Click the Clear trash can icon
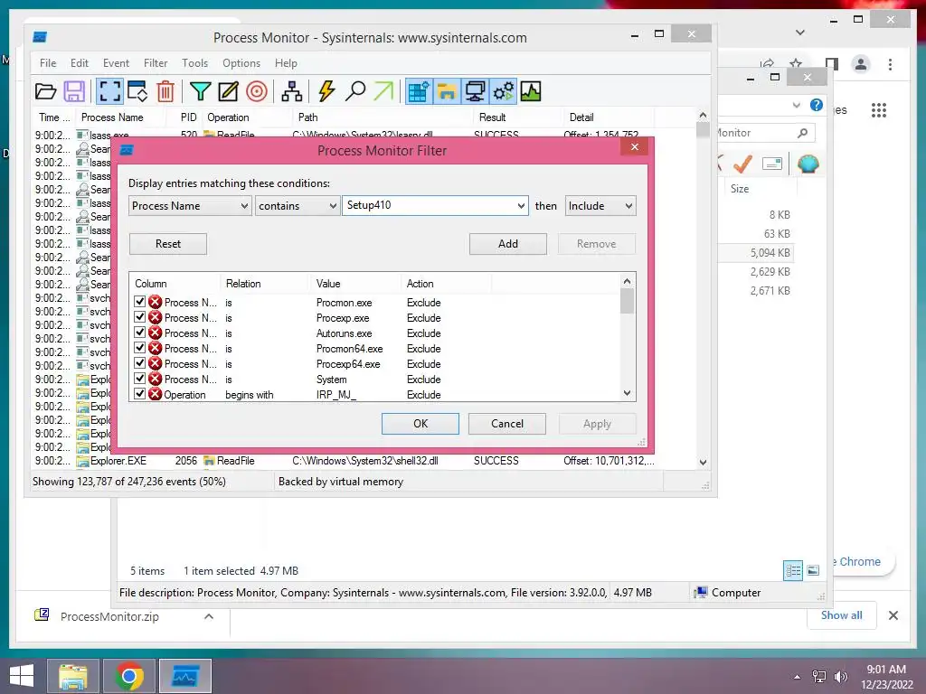Screen dimensions: 926x694 tap(165, 91)
